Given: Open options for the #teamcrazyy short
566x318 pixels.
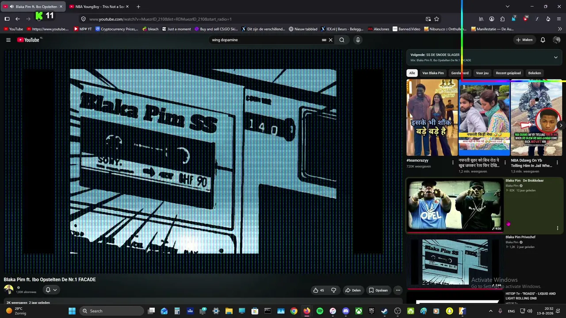Looking at the screenshot, I should pyautogui.click(x=453, y=163).
